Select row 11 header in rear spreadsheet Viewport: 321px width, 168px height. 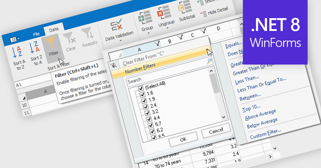(26, 113)
